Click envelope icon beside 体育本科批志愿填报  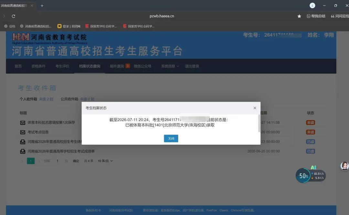click(x=23, y=123)
